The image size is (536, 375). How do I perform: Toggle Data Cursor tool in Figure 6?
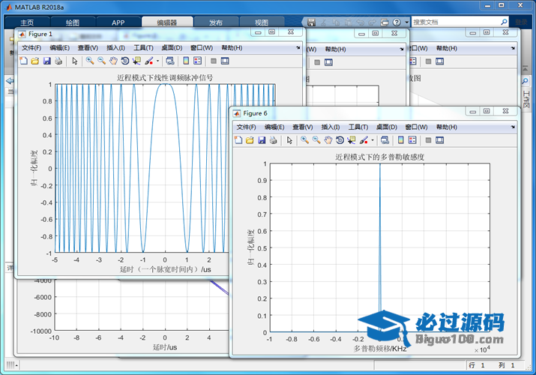tap(351, 139)
